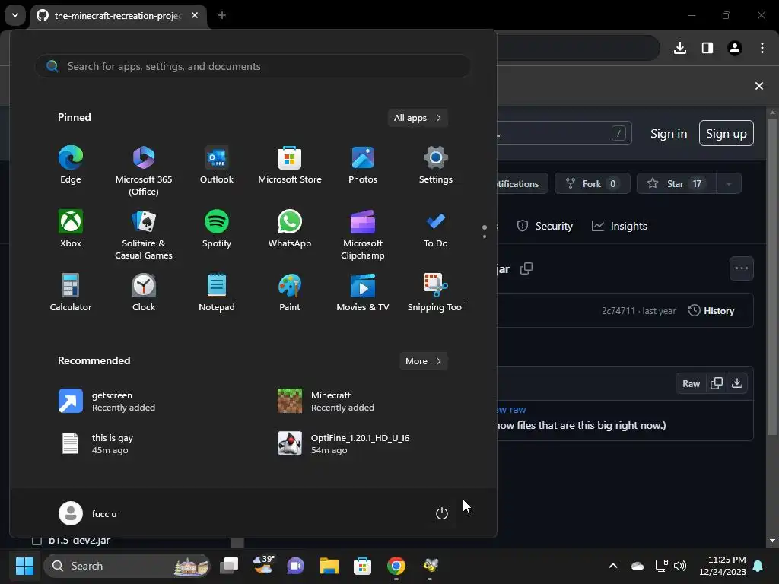Click the power button icon
Viewport: 779px width, 584px height.
pyautogui.click(x=442, y=513)
